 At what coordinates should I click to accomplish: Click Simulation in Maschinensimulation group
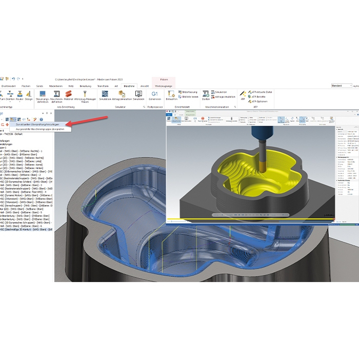pyautogui.click(x=219, y=92)
